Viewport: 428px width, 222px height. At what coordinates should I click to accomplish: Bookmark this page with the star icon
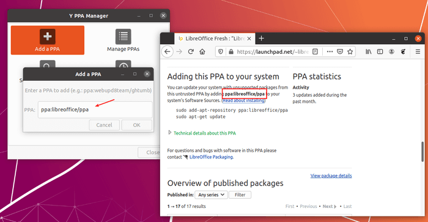350,51
